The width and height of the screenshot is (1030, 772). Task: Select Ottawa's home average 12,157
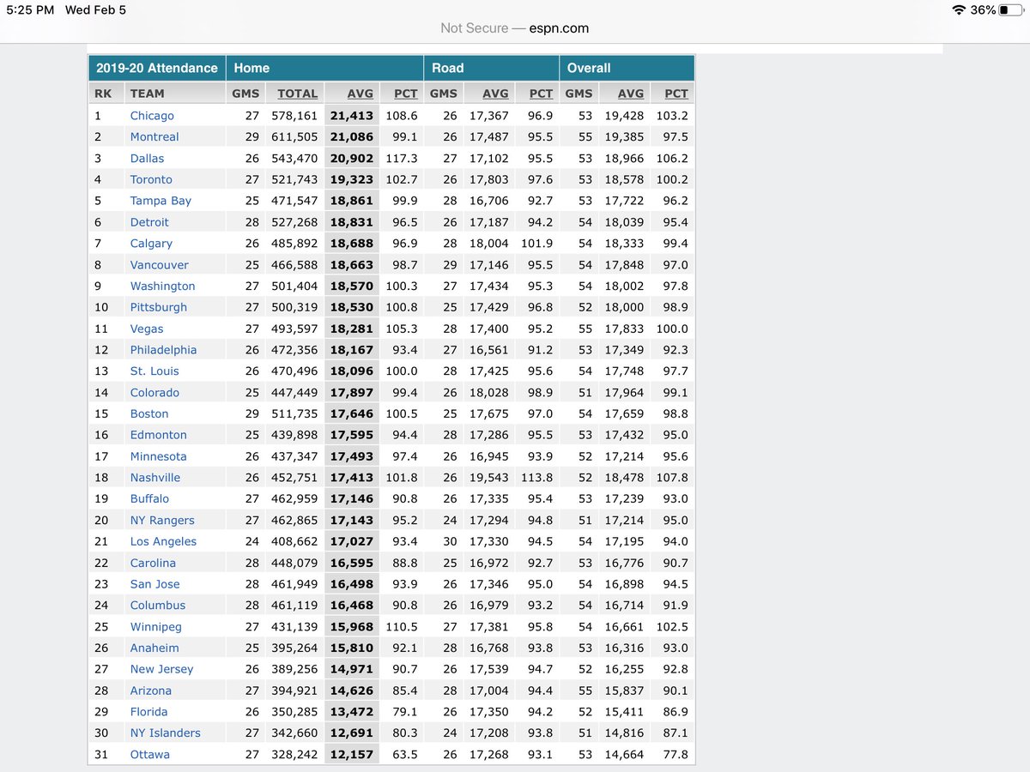[x=352, y=754]
